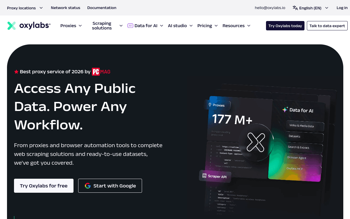350x219 pixels.
Task: Click the Oxylabs logo
Action: (28, 25)
